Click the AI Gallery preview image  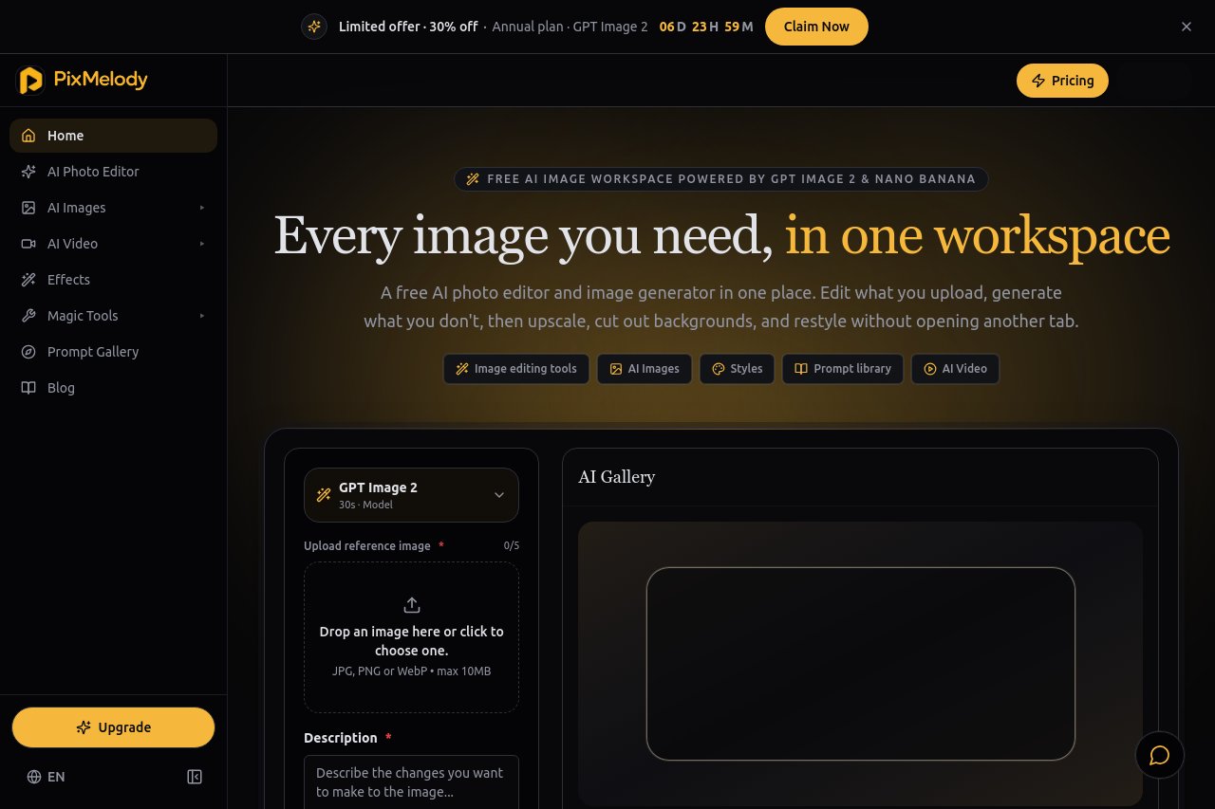(860, 664)
